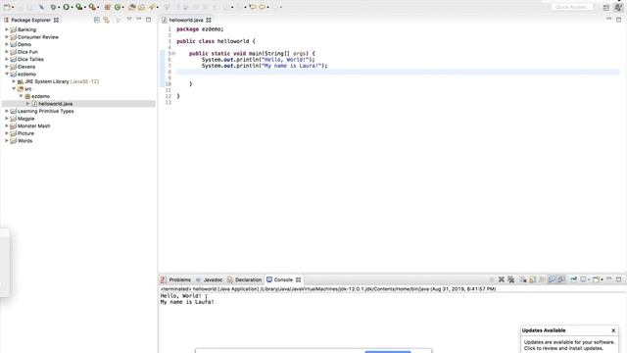Toggle Pin Console button

point(573,279)
